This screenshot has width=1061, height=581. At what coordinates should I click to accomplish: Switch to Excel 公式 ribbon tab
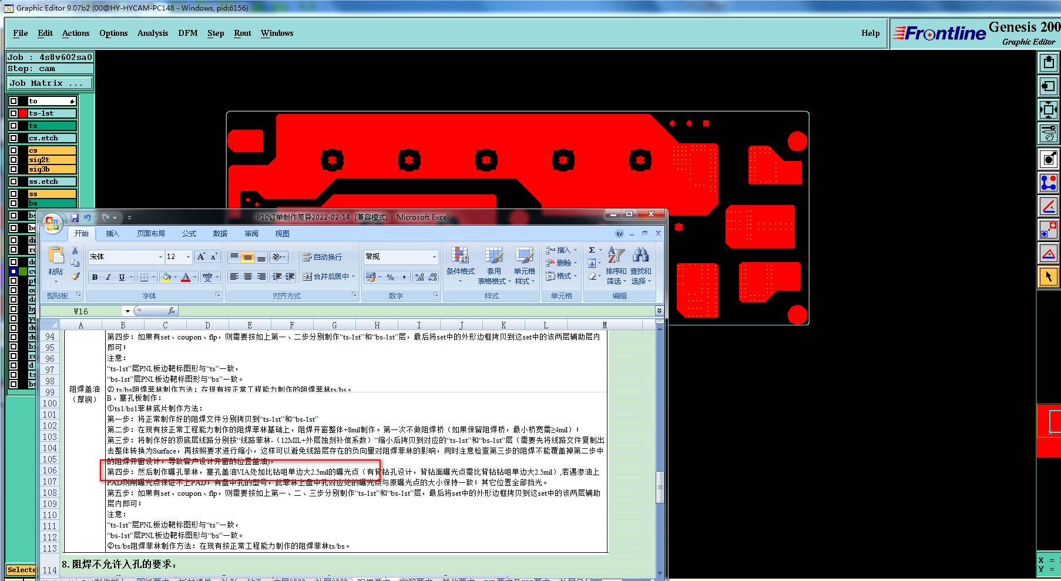[x=189, y=233]
